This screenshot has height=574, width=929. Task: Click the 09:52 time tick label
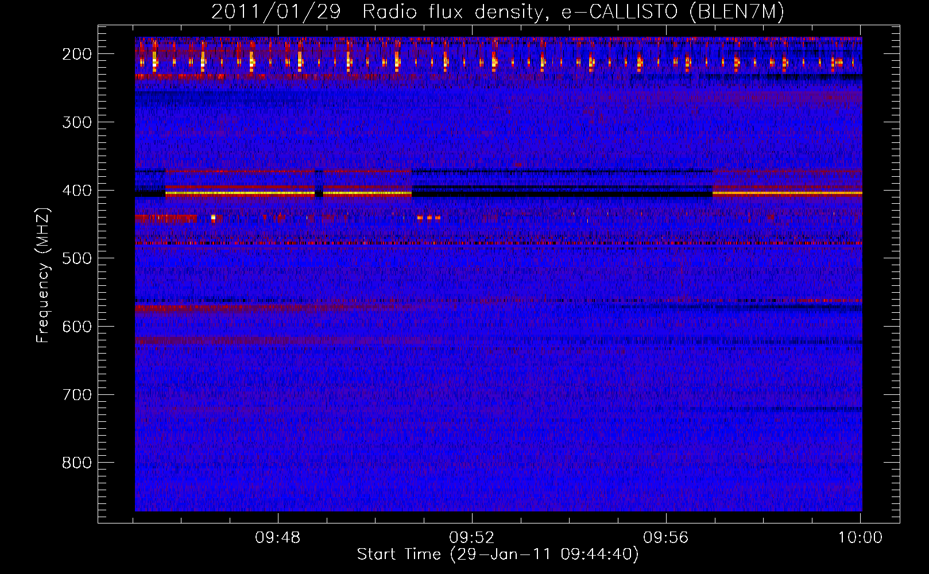point(472,538)
